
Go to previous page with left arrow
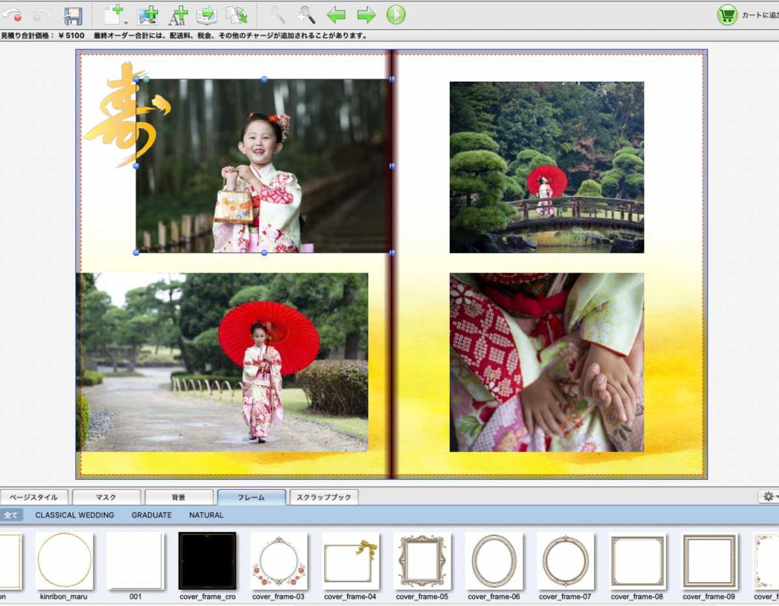click(x=336, y=14)
